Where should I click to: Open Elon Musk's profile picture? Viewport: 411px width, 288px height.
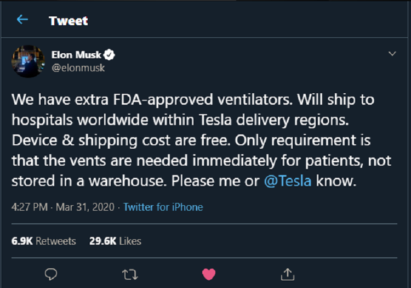click(28, 61)
